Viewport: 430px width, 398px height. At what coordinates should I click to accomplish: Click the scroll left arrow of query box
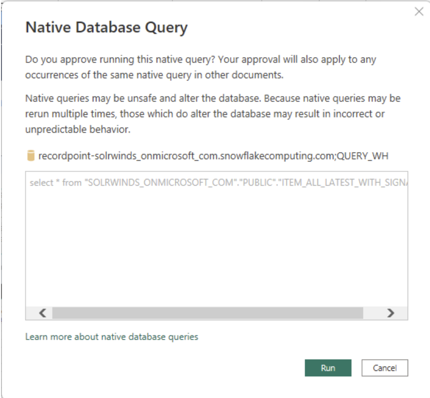point(43,313)
